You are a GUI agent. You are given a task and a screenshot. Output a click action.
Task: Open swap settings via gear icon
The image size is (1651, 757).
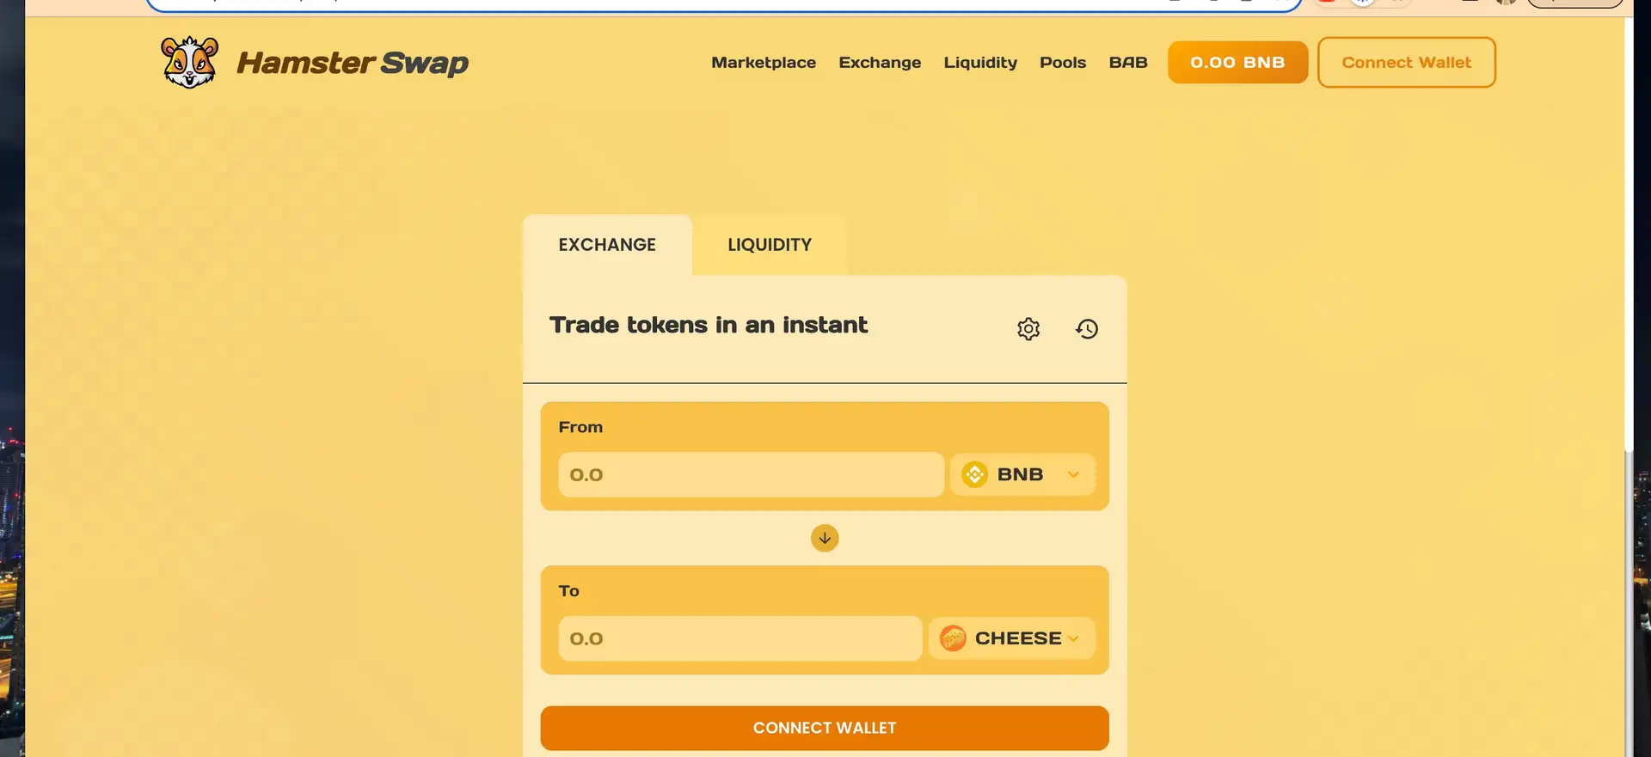[1028, 329]
